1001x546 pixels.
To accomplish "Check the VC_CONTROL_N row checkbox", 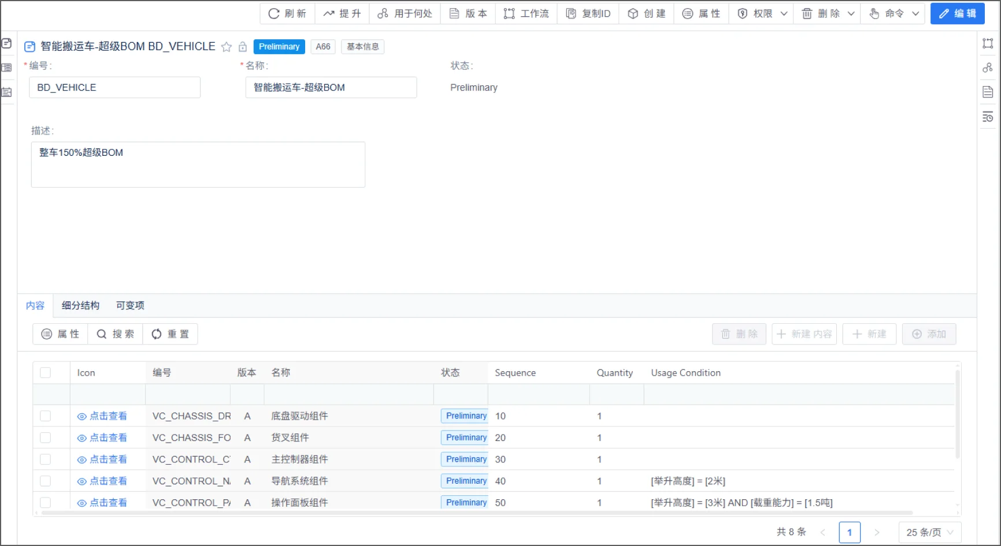I will click(45, 481).
